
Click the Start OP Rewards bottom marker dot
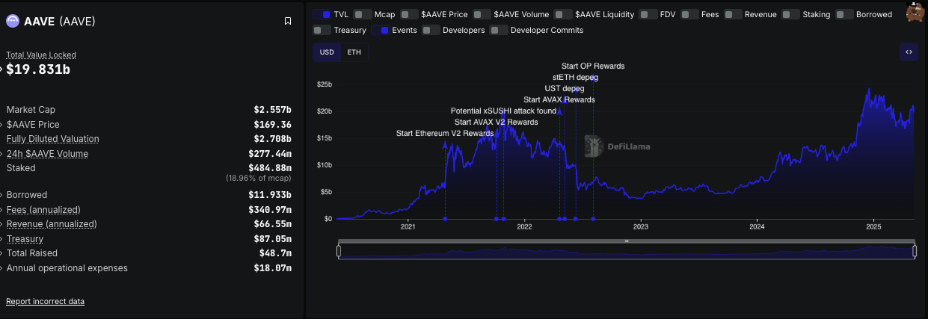tap(593, 219)
